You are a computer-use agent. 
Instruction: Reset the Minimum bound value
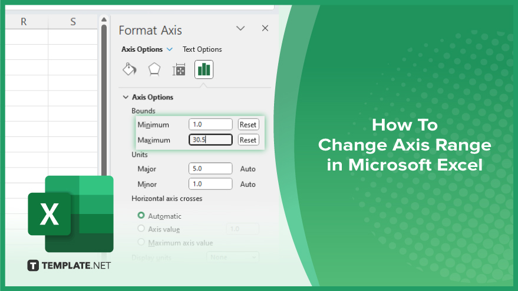248,125
